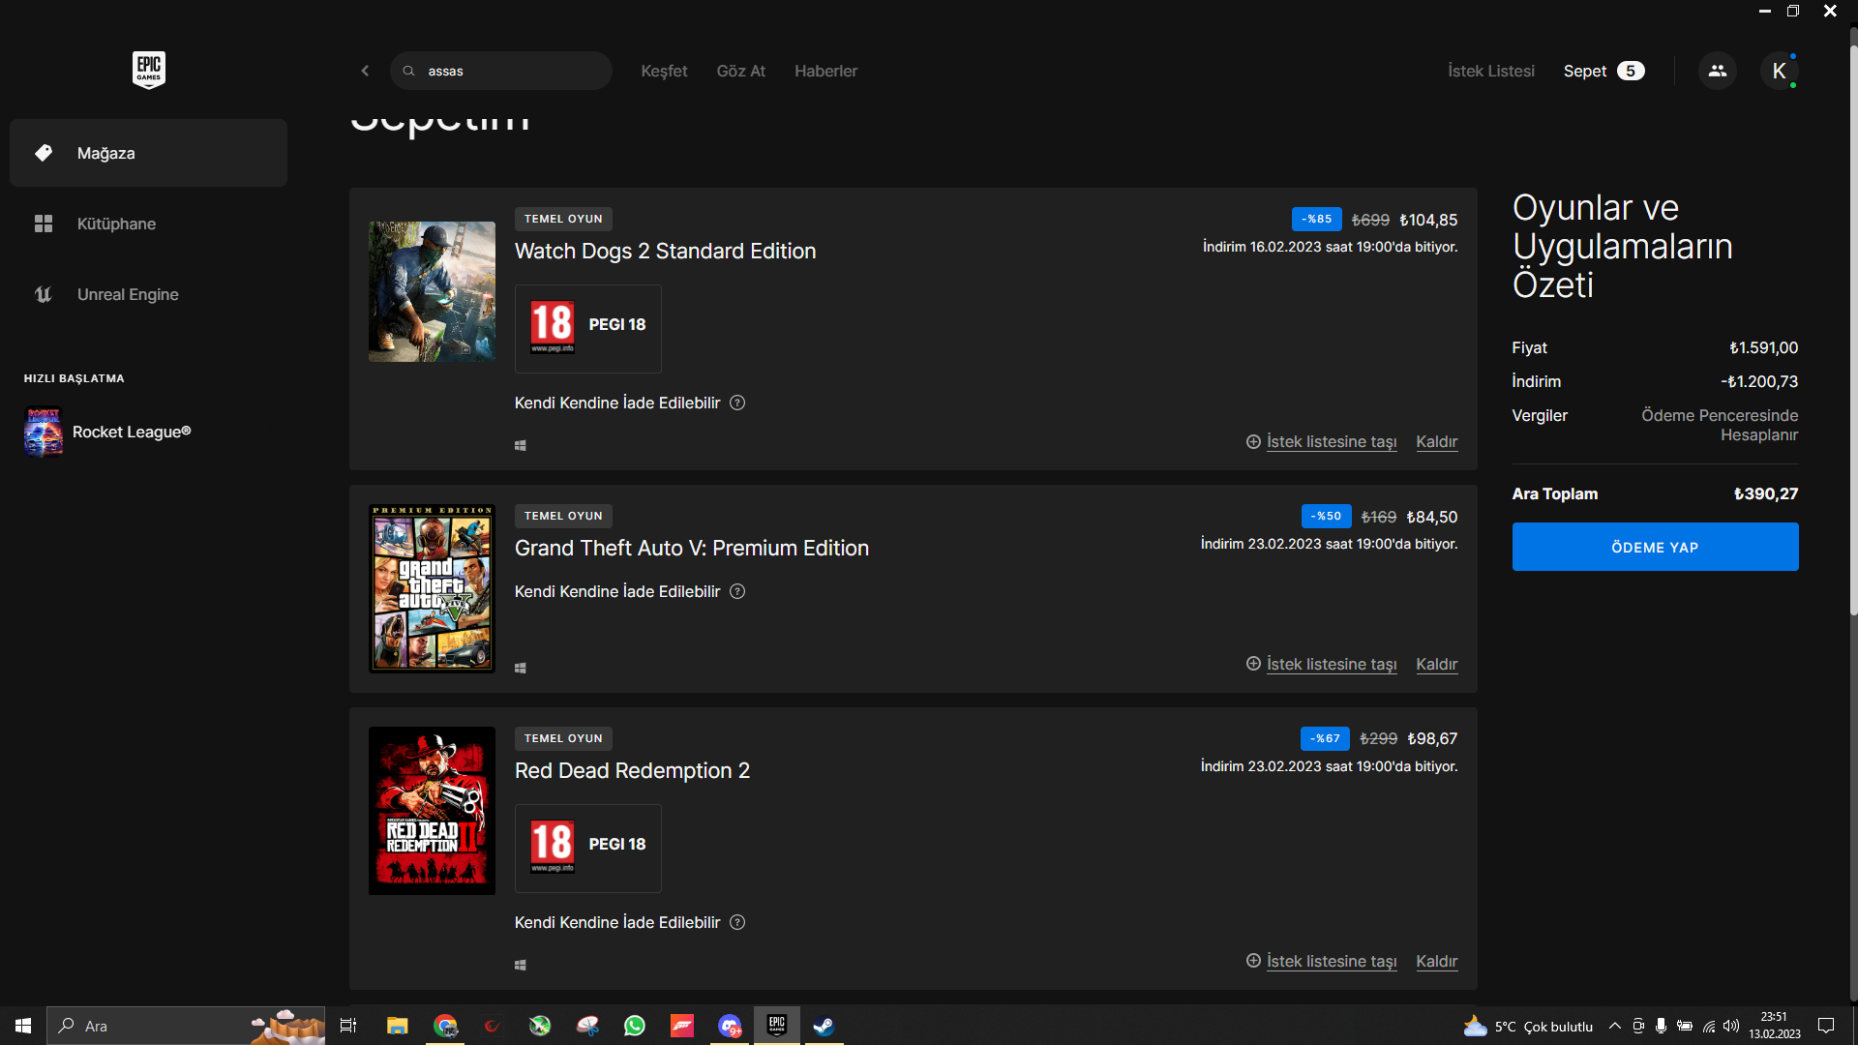Click the Red Dead Redemption 2 PEGI 18 badge
This screenshot has width=1858, height=1045.
click(x=588, y=848)
